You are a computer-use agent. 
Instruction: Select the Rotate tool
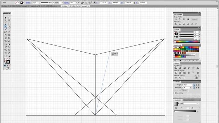click(5, 35)
